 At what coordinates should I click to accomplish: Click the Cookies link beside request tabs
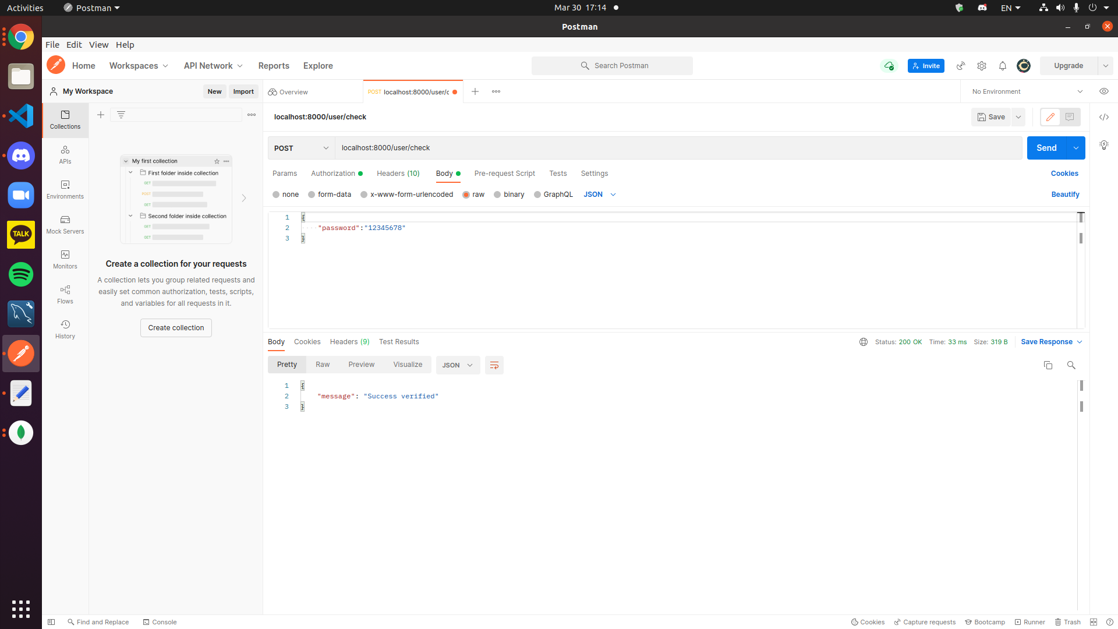[1064, 174]
